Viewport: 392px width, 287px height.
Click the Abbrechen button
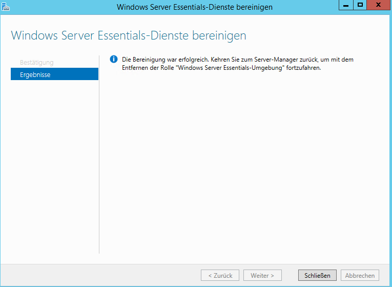360,275
